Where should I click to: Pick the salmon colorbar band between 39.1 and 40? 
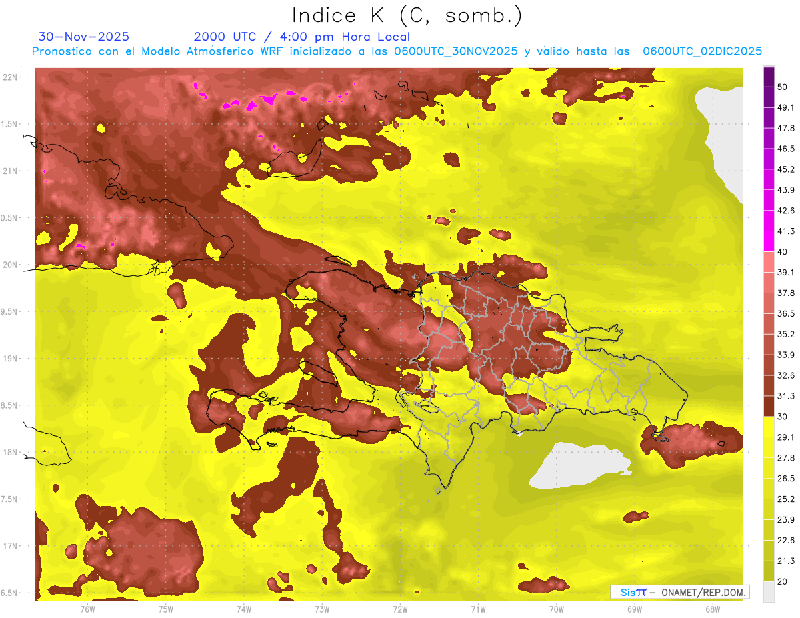[x=769, y=262]
